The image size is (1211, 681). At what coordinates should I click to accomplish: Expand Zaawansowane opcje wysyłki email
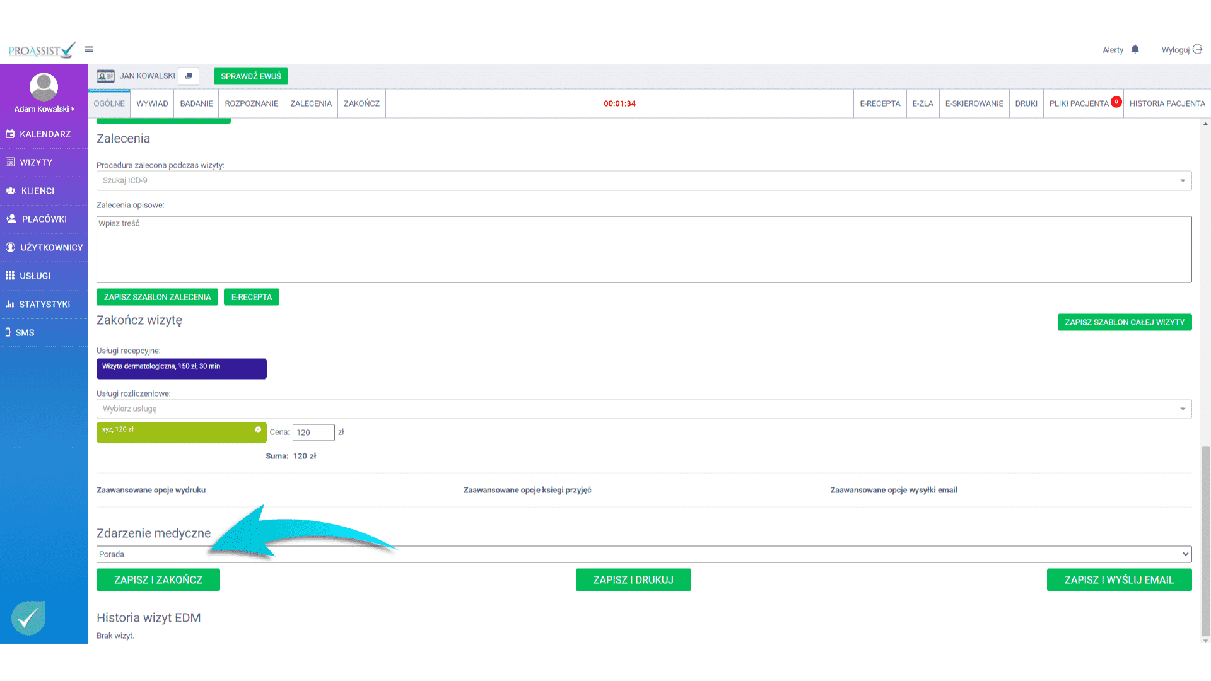tap(894, 490)
